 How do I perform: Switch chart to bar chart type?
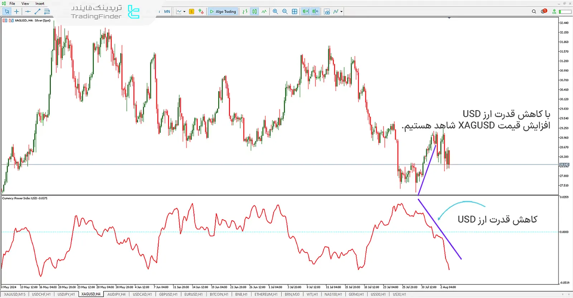[245, 11]
